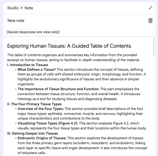The width and height of the screenshot is (158, 156).
Task: Click the intro paragraph starting 'This table of contents'
Action: tap(74, 57)
